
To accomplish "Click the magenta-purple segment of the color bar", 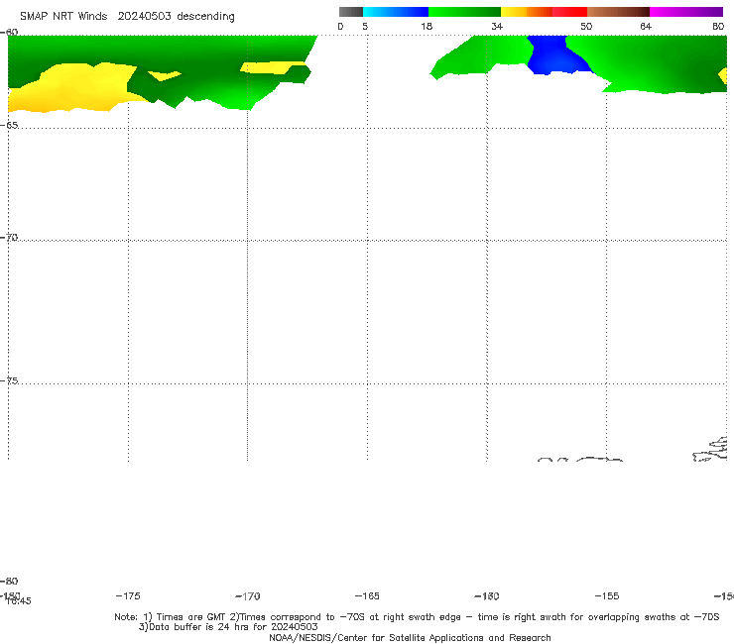I will pos(686,12).
